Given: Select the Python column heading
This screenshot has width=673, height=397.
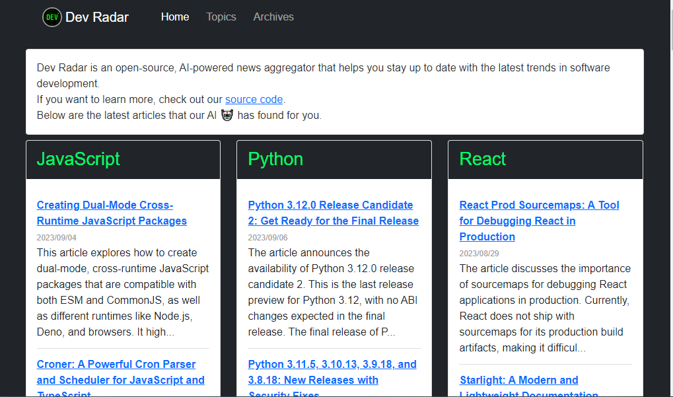Looking at the screenshot, I should coord(275,159).
